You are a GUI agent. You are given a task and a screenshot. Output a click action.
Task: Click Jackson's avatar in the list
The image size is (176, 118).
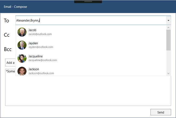point(22,71)
